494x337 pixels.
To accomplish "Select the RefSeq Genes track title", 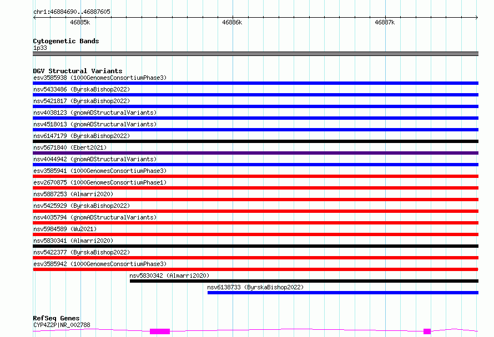I will pos(56,318).
